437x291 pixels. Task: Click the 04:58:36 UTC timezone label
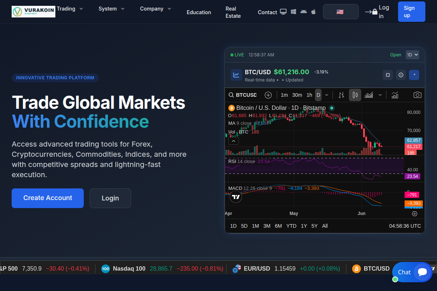(405, 226)
